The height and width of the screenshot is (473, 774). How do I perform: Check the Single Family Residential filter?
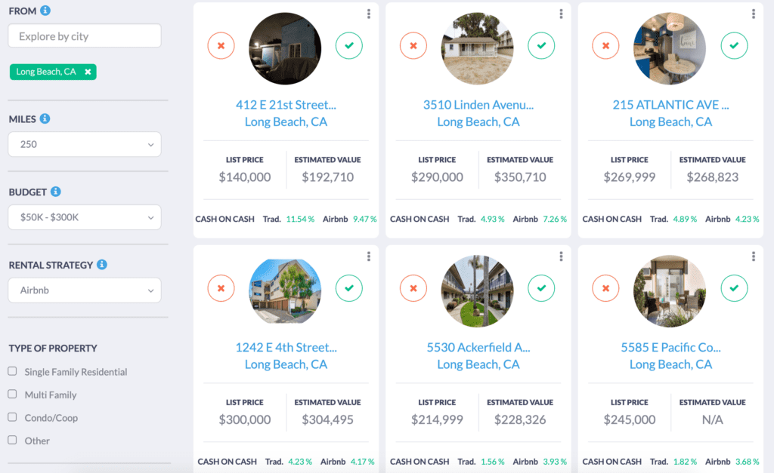(x=11, y=371)
